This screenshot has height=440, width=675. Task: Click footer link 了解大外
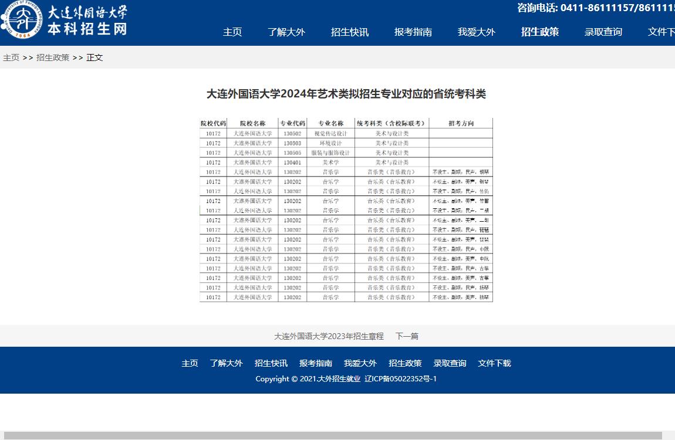[227, 363]
